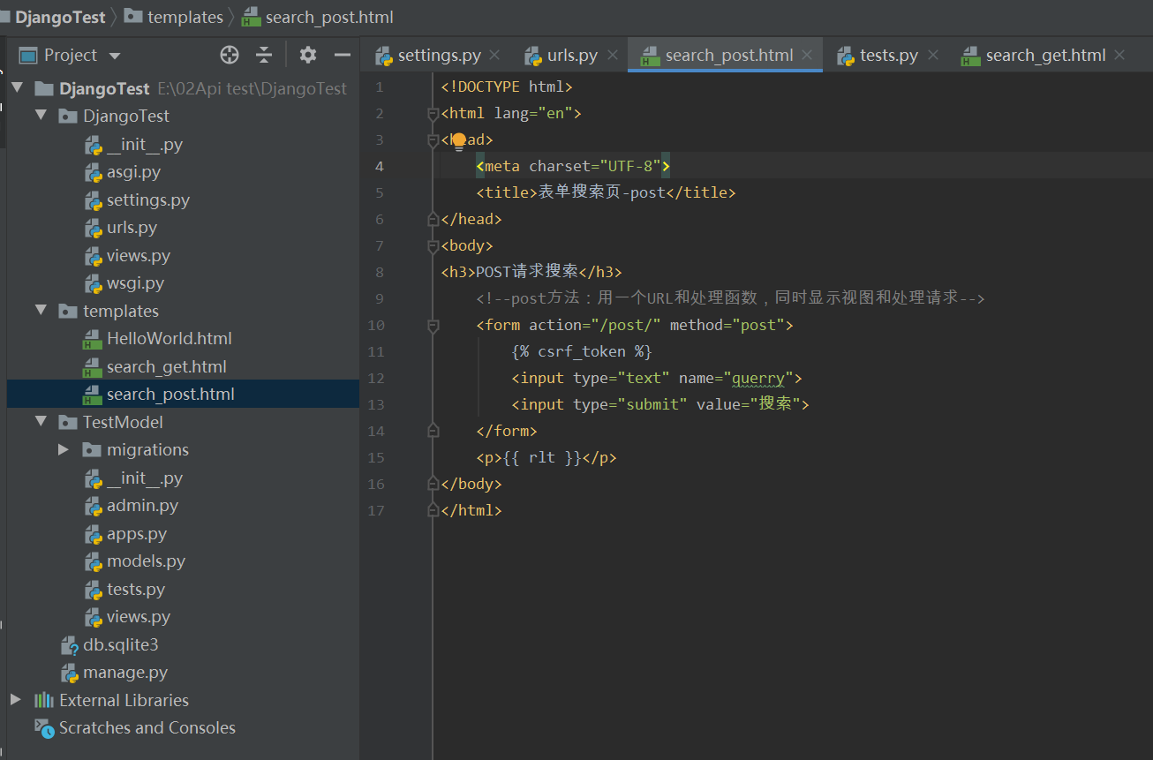This screenshot has height=760, width=1153.
Task: Click the title text on line 5
Action: (602, 192)
